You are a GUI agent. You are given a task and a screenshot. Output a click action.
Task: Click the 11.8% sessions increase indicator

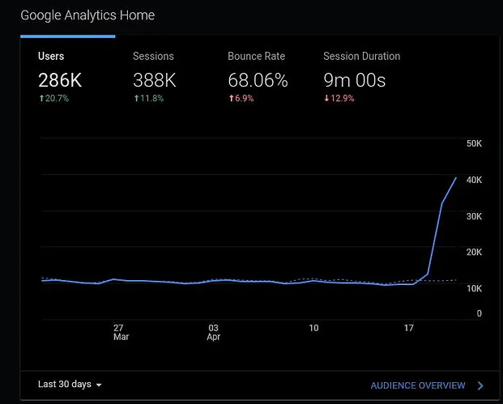[148, 98]
